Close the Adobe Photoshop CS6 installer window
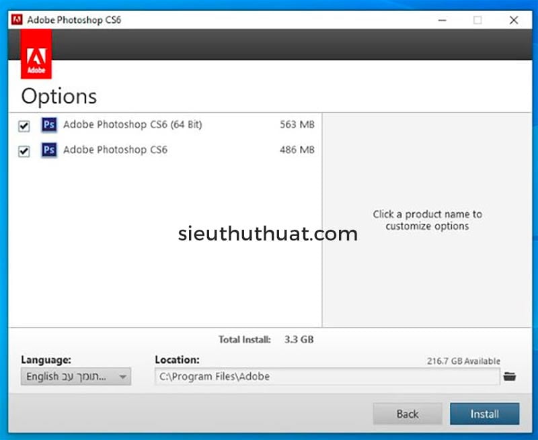Image resolution: width=538 pixels, height=440 pixels. pyautogui.click(x=514, y=20)
